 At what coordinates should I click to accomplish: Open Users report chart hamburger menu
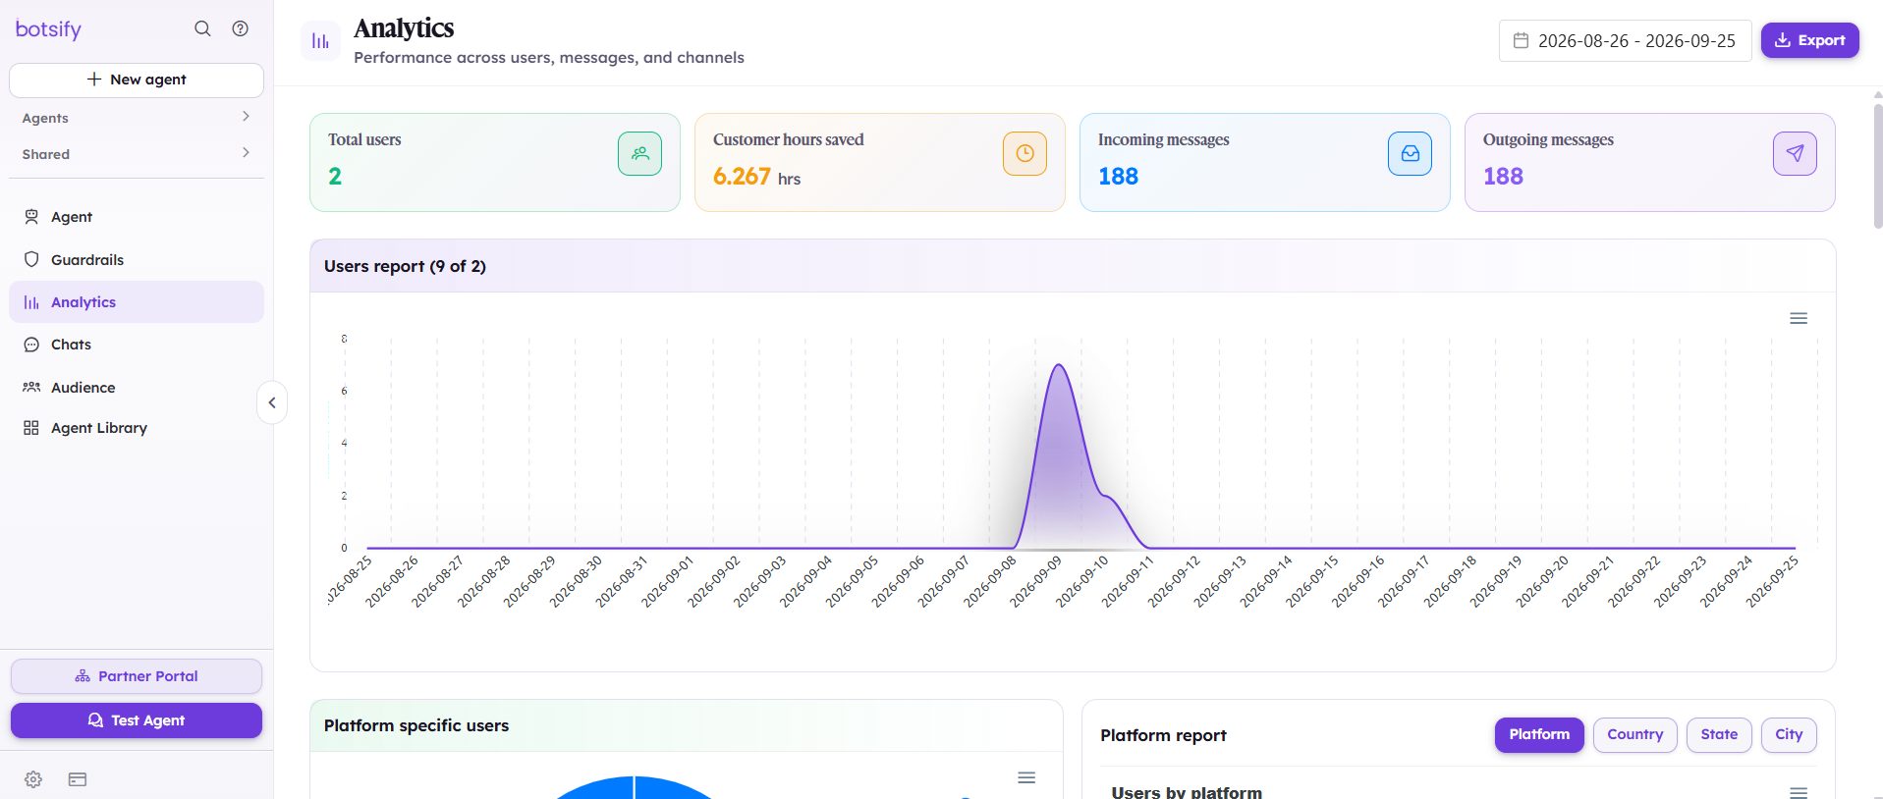pyautogui.click(x=1799, y=318)
